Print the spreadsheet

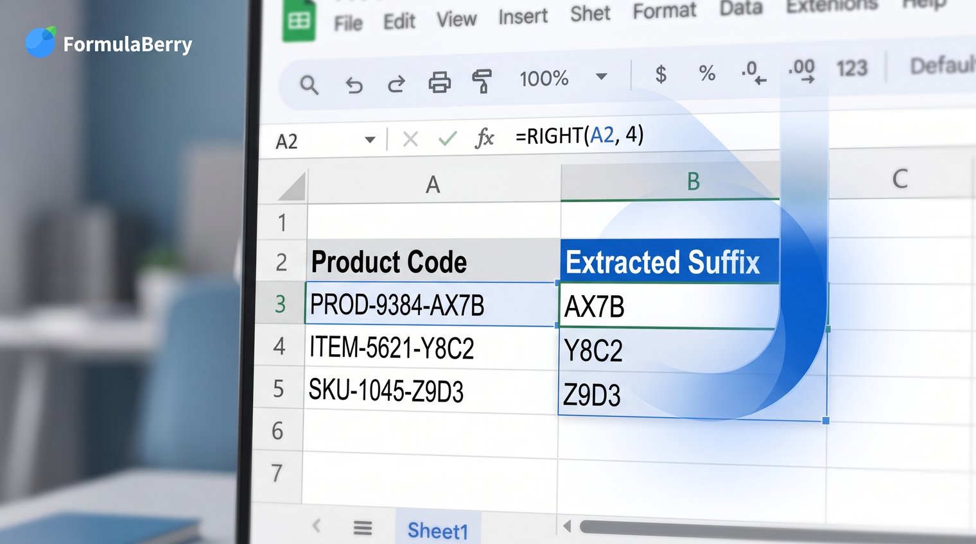tap(439, 83)
